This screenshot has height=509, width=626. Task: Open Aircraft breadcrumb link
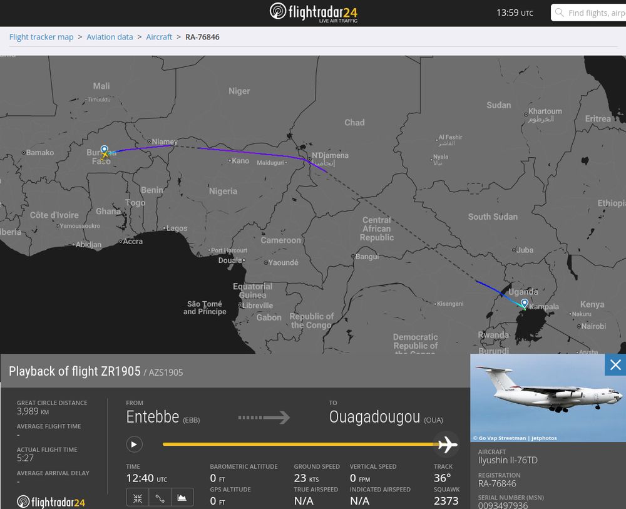coord(159,37)
